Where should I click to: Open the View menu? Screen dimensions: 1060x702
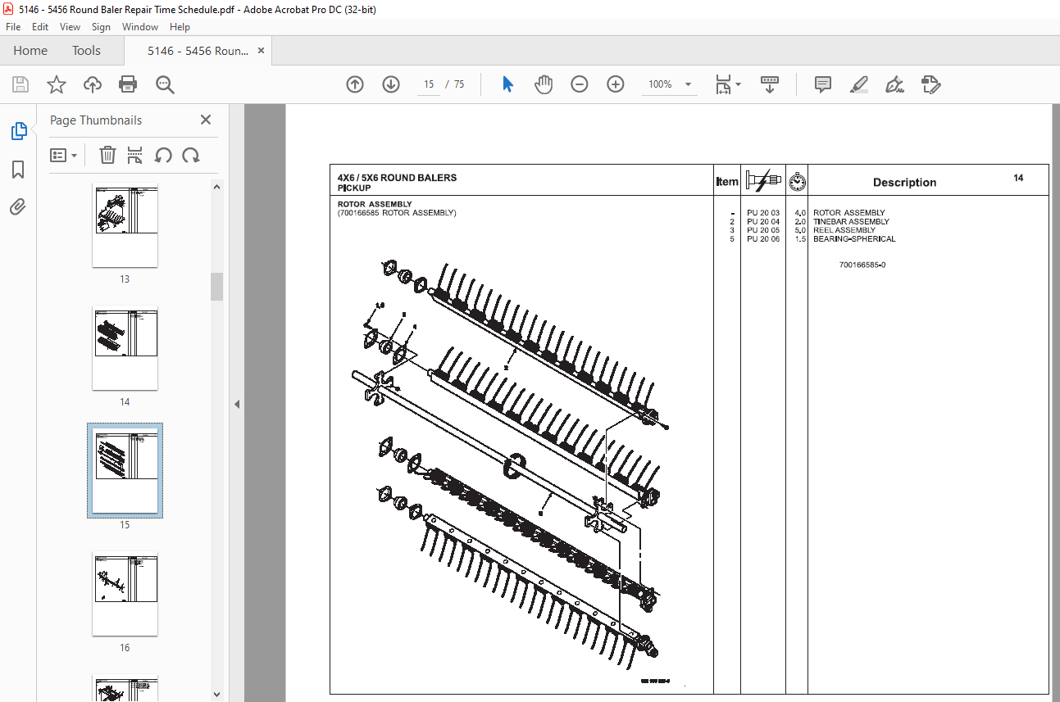[x=70, y=27]
